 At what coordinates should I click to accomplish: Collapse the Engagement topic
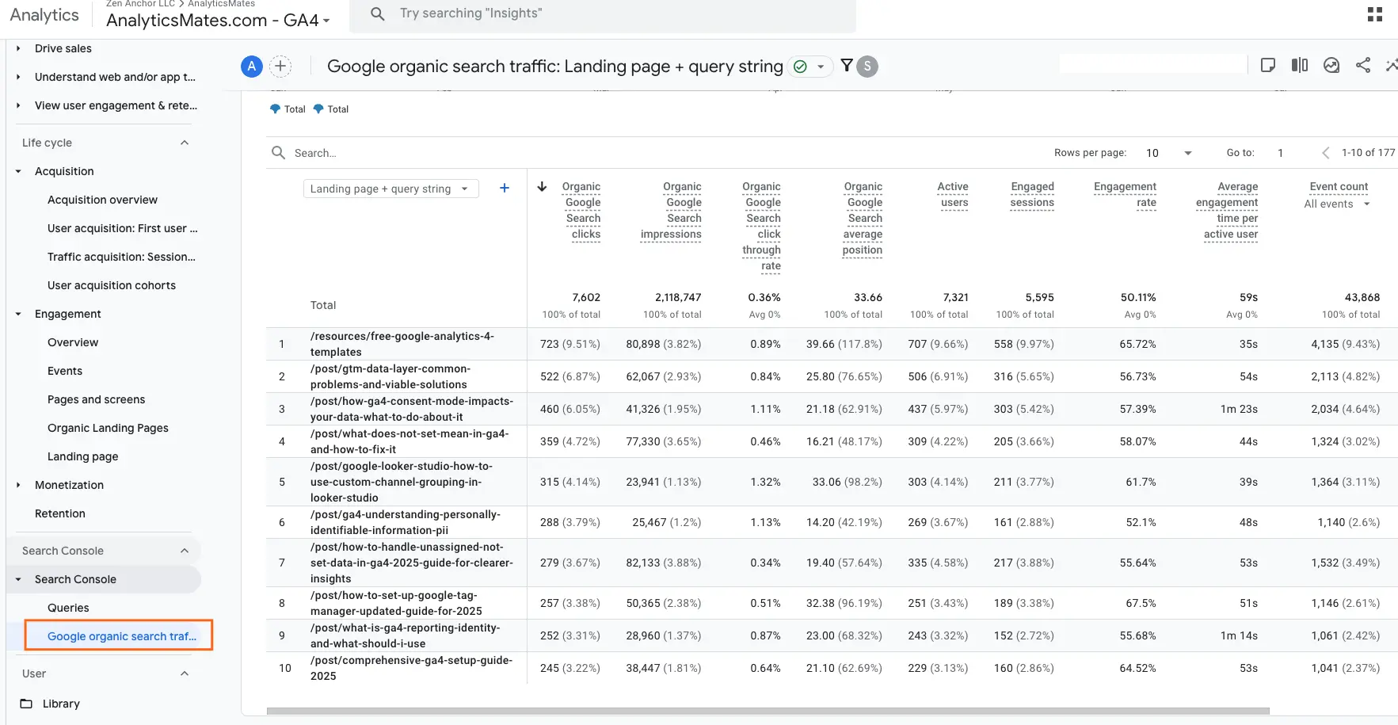18,314
